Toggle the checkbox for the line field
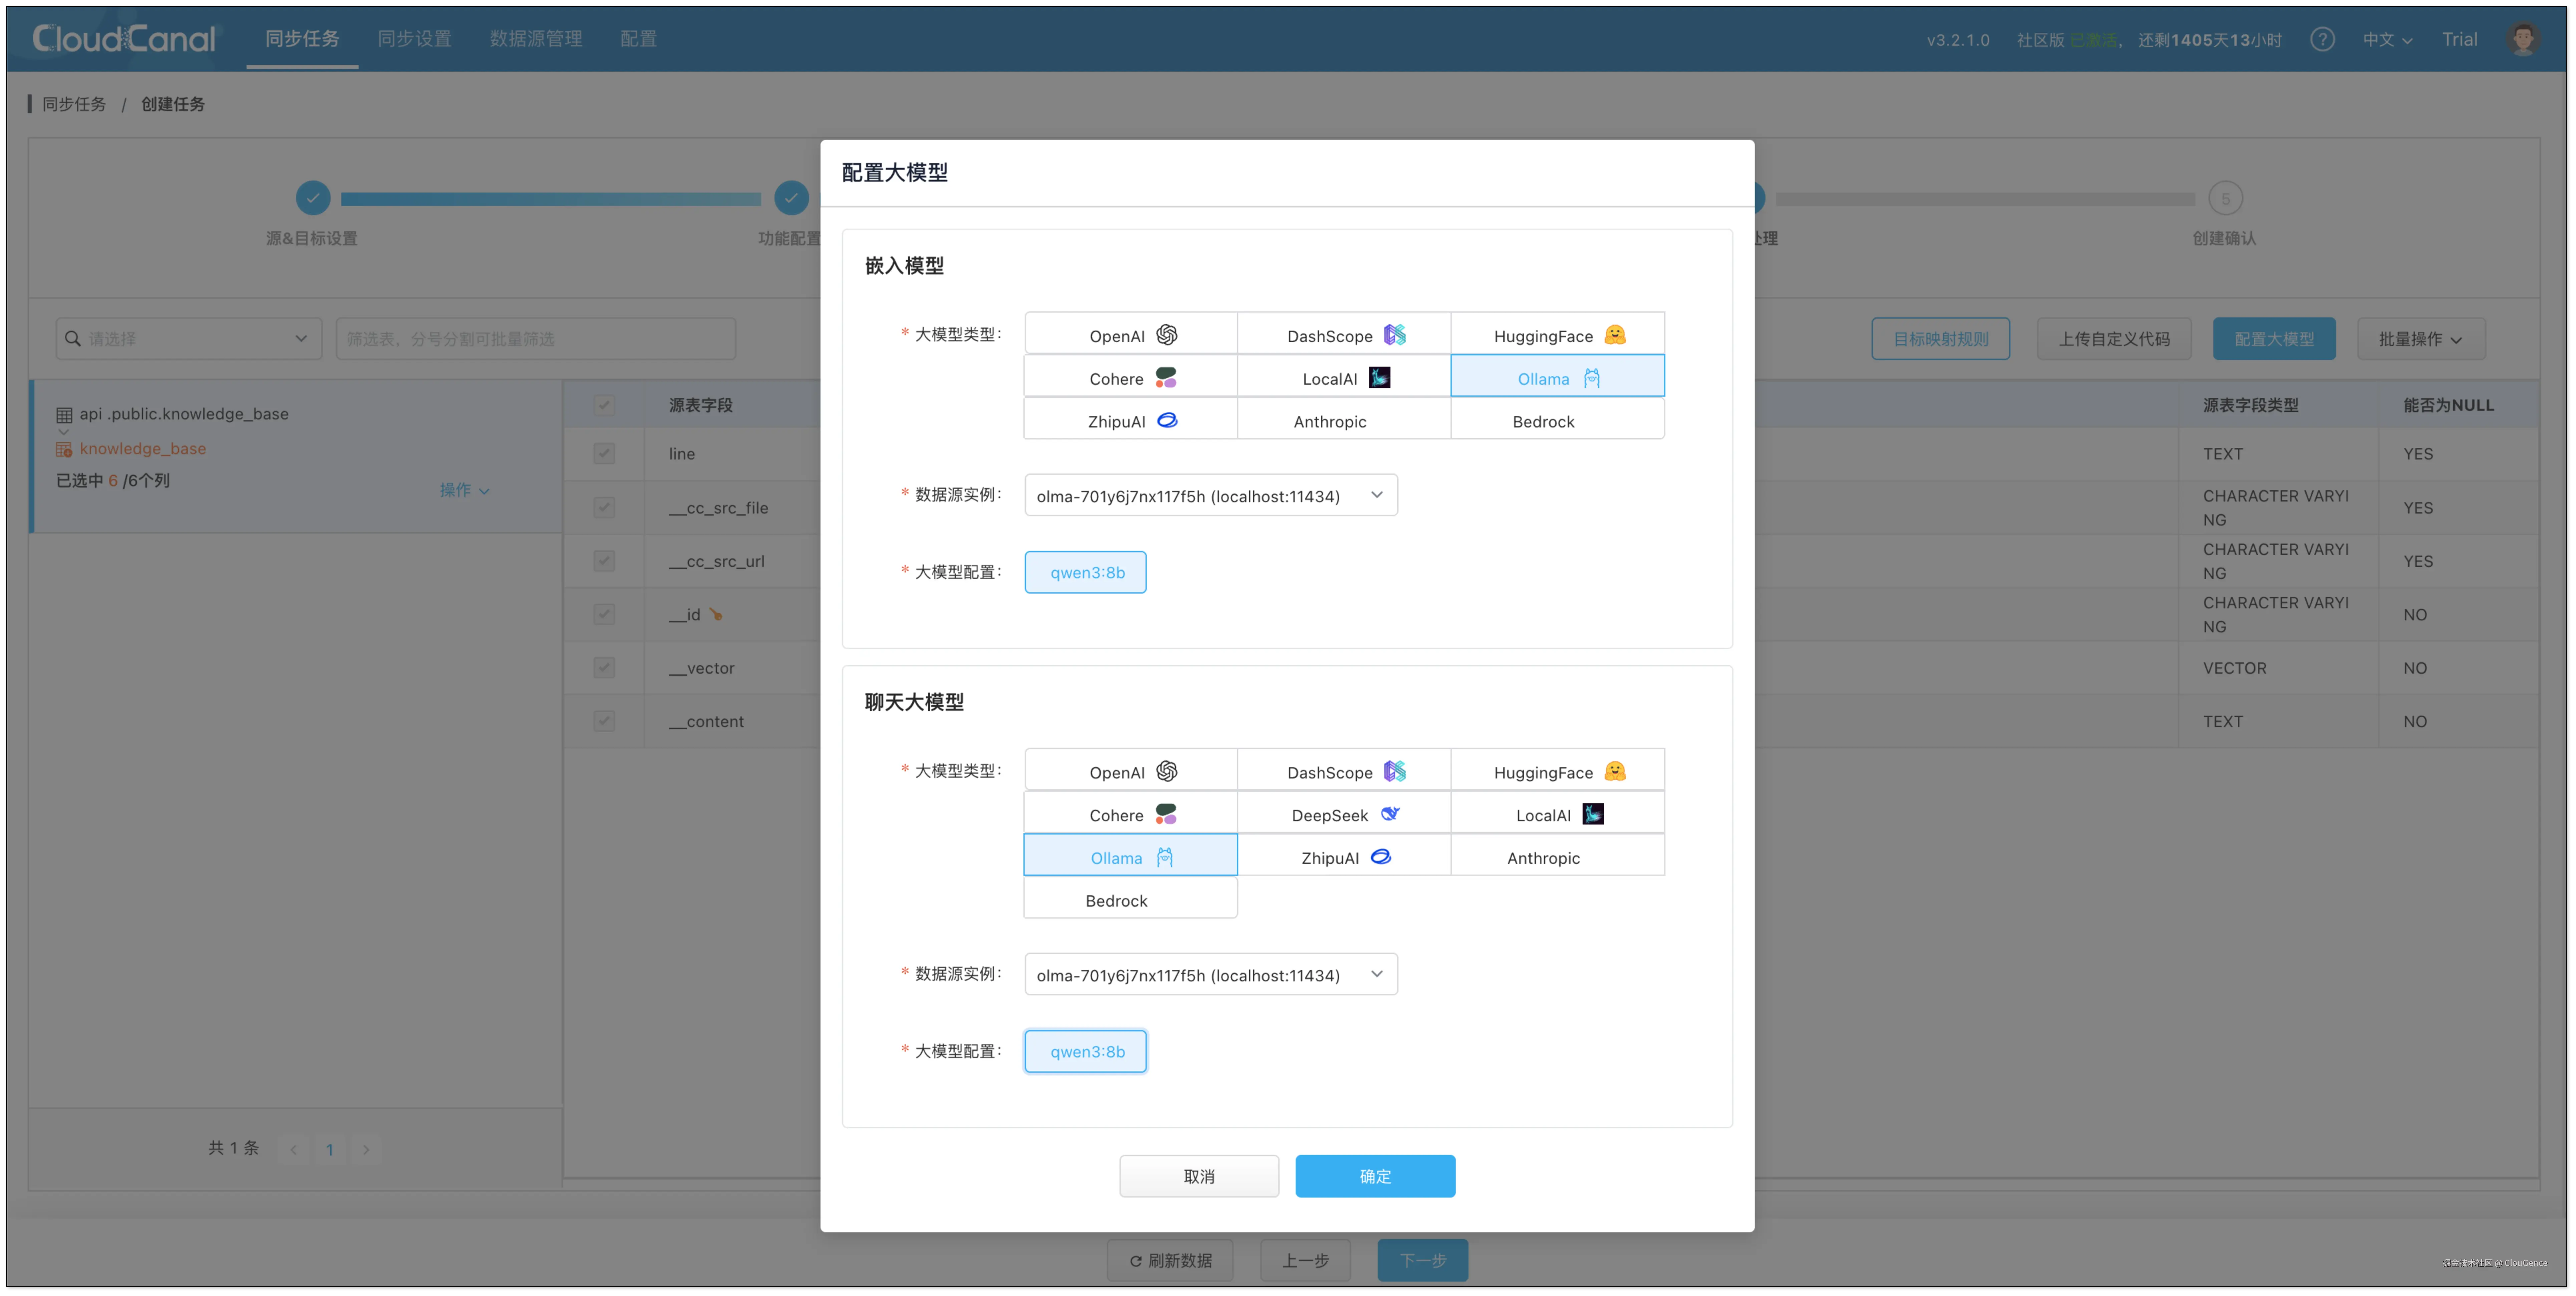Screen dimensions: 2576x1296 [x=604, y=453]
